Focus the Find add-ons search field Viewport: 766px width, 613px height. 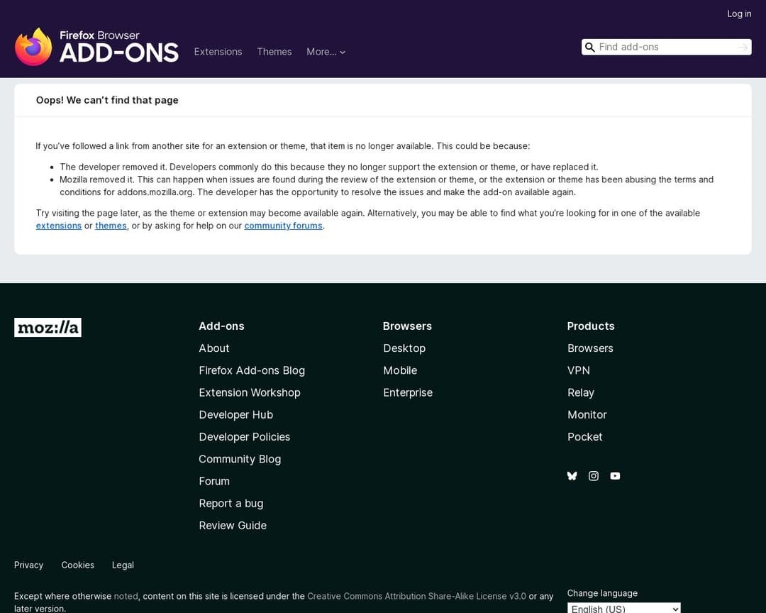point(665,47)
